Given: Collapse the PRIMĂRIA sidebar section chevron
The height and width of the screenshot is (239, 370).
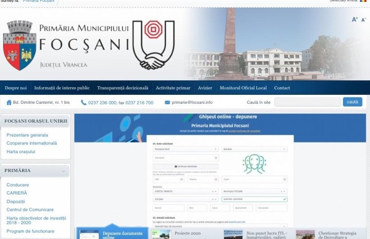Looking at the screenshot, I should click(63, 171).
